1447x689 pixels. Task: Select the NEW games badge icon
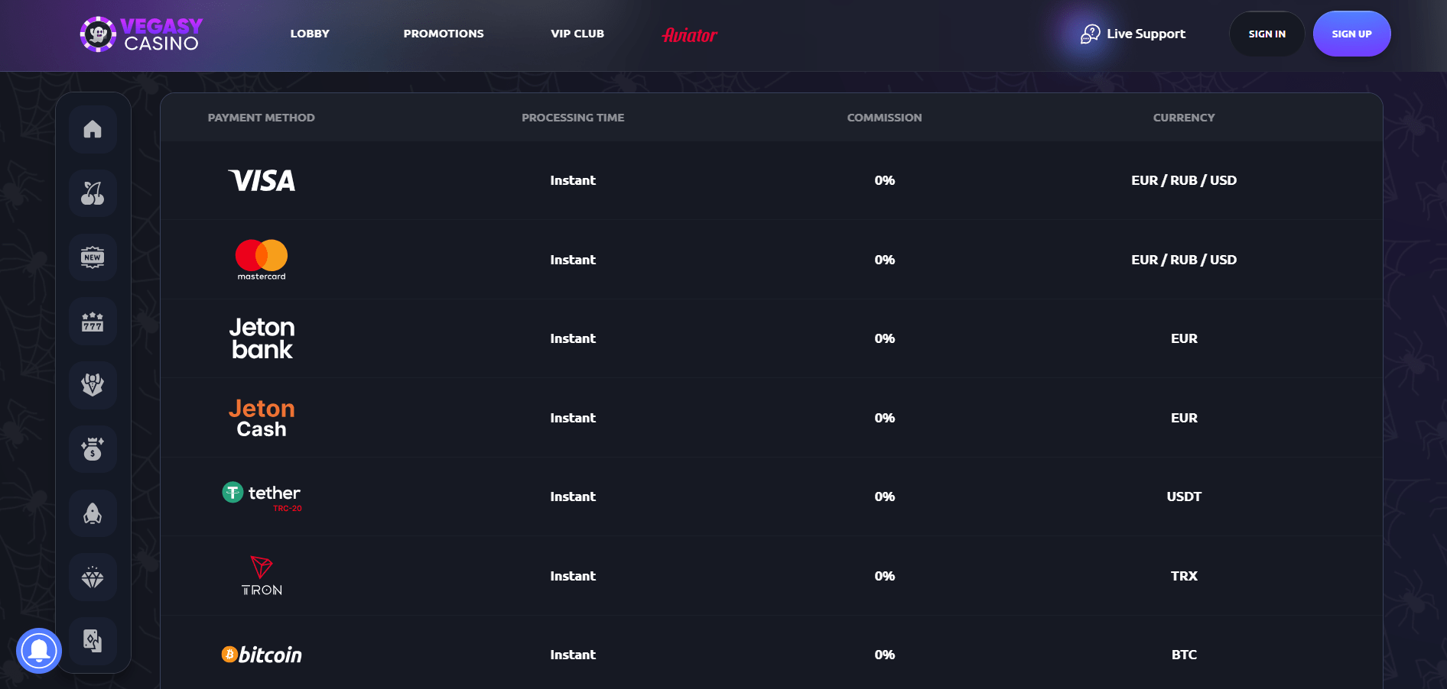pos(93,257)
